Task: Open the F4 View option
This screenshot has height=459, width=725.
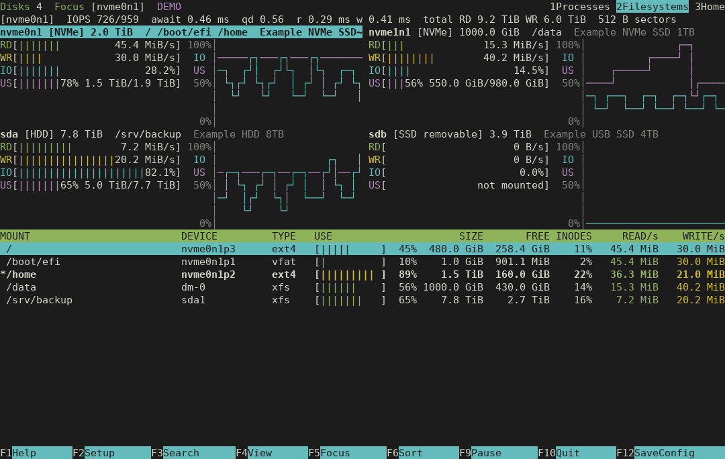Action: coord(271,452)
